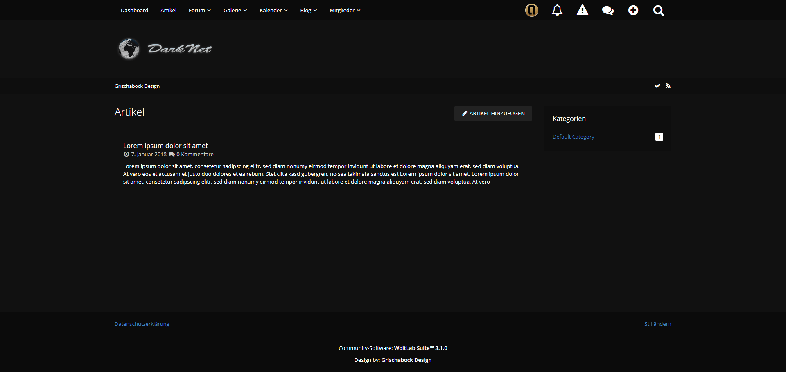Image resolution: width=786 pixels, height=372 pixels.
Task: Expand the Mitglieder dropdown menu
Action: pos(345,10)
